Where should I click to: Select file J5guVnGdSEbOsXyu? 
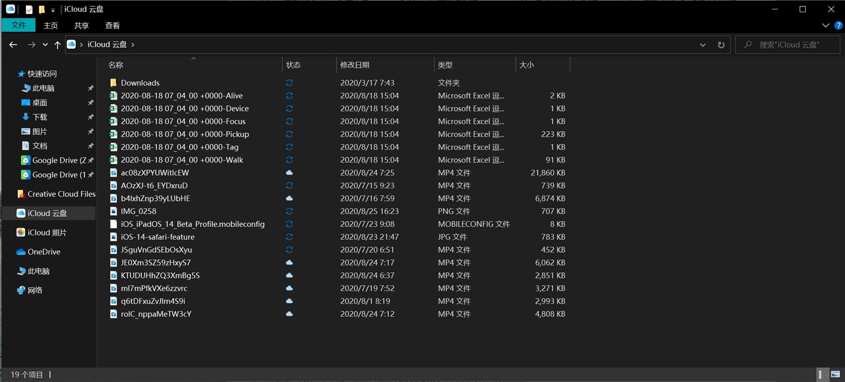click(157, 250)
